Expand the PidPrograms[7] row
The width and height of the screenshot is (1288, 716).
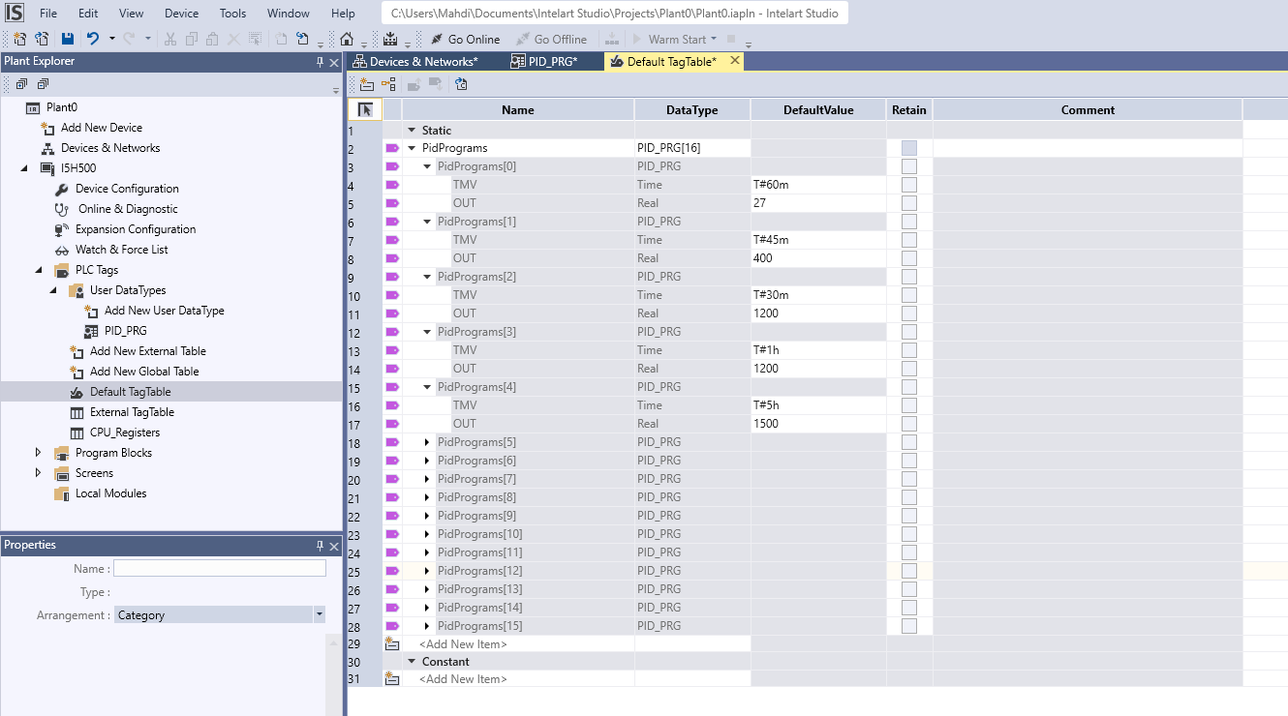tap(427, 479)
